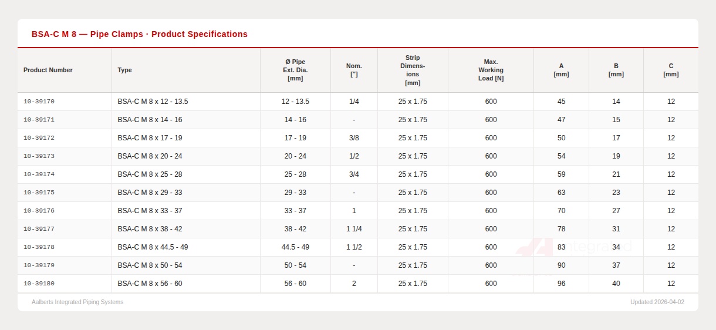
Task: Select type BSA-C M 8 x 20 - 24
Action: (x=150, y=156)
